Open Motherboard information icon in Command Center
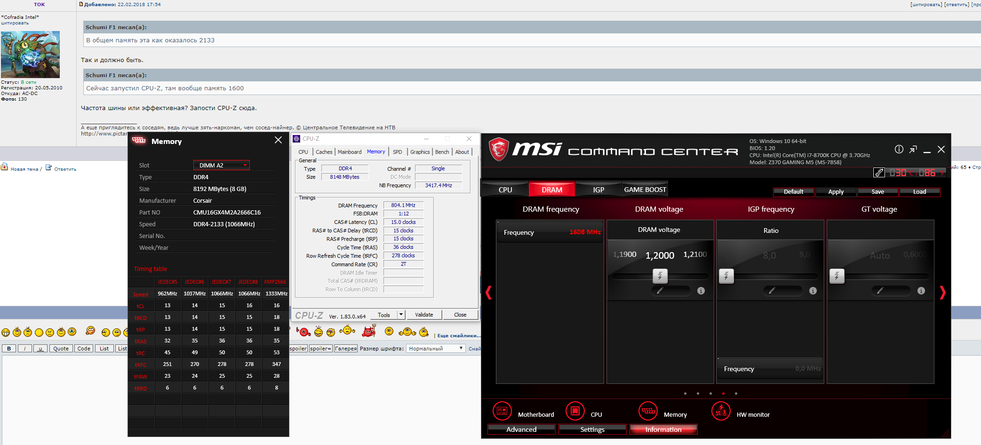Viewport: 981px width, 445px height. click(502, 411)
